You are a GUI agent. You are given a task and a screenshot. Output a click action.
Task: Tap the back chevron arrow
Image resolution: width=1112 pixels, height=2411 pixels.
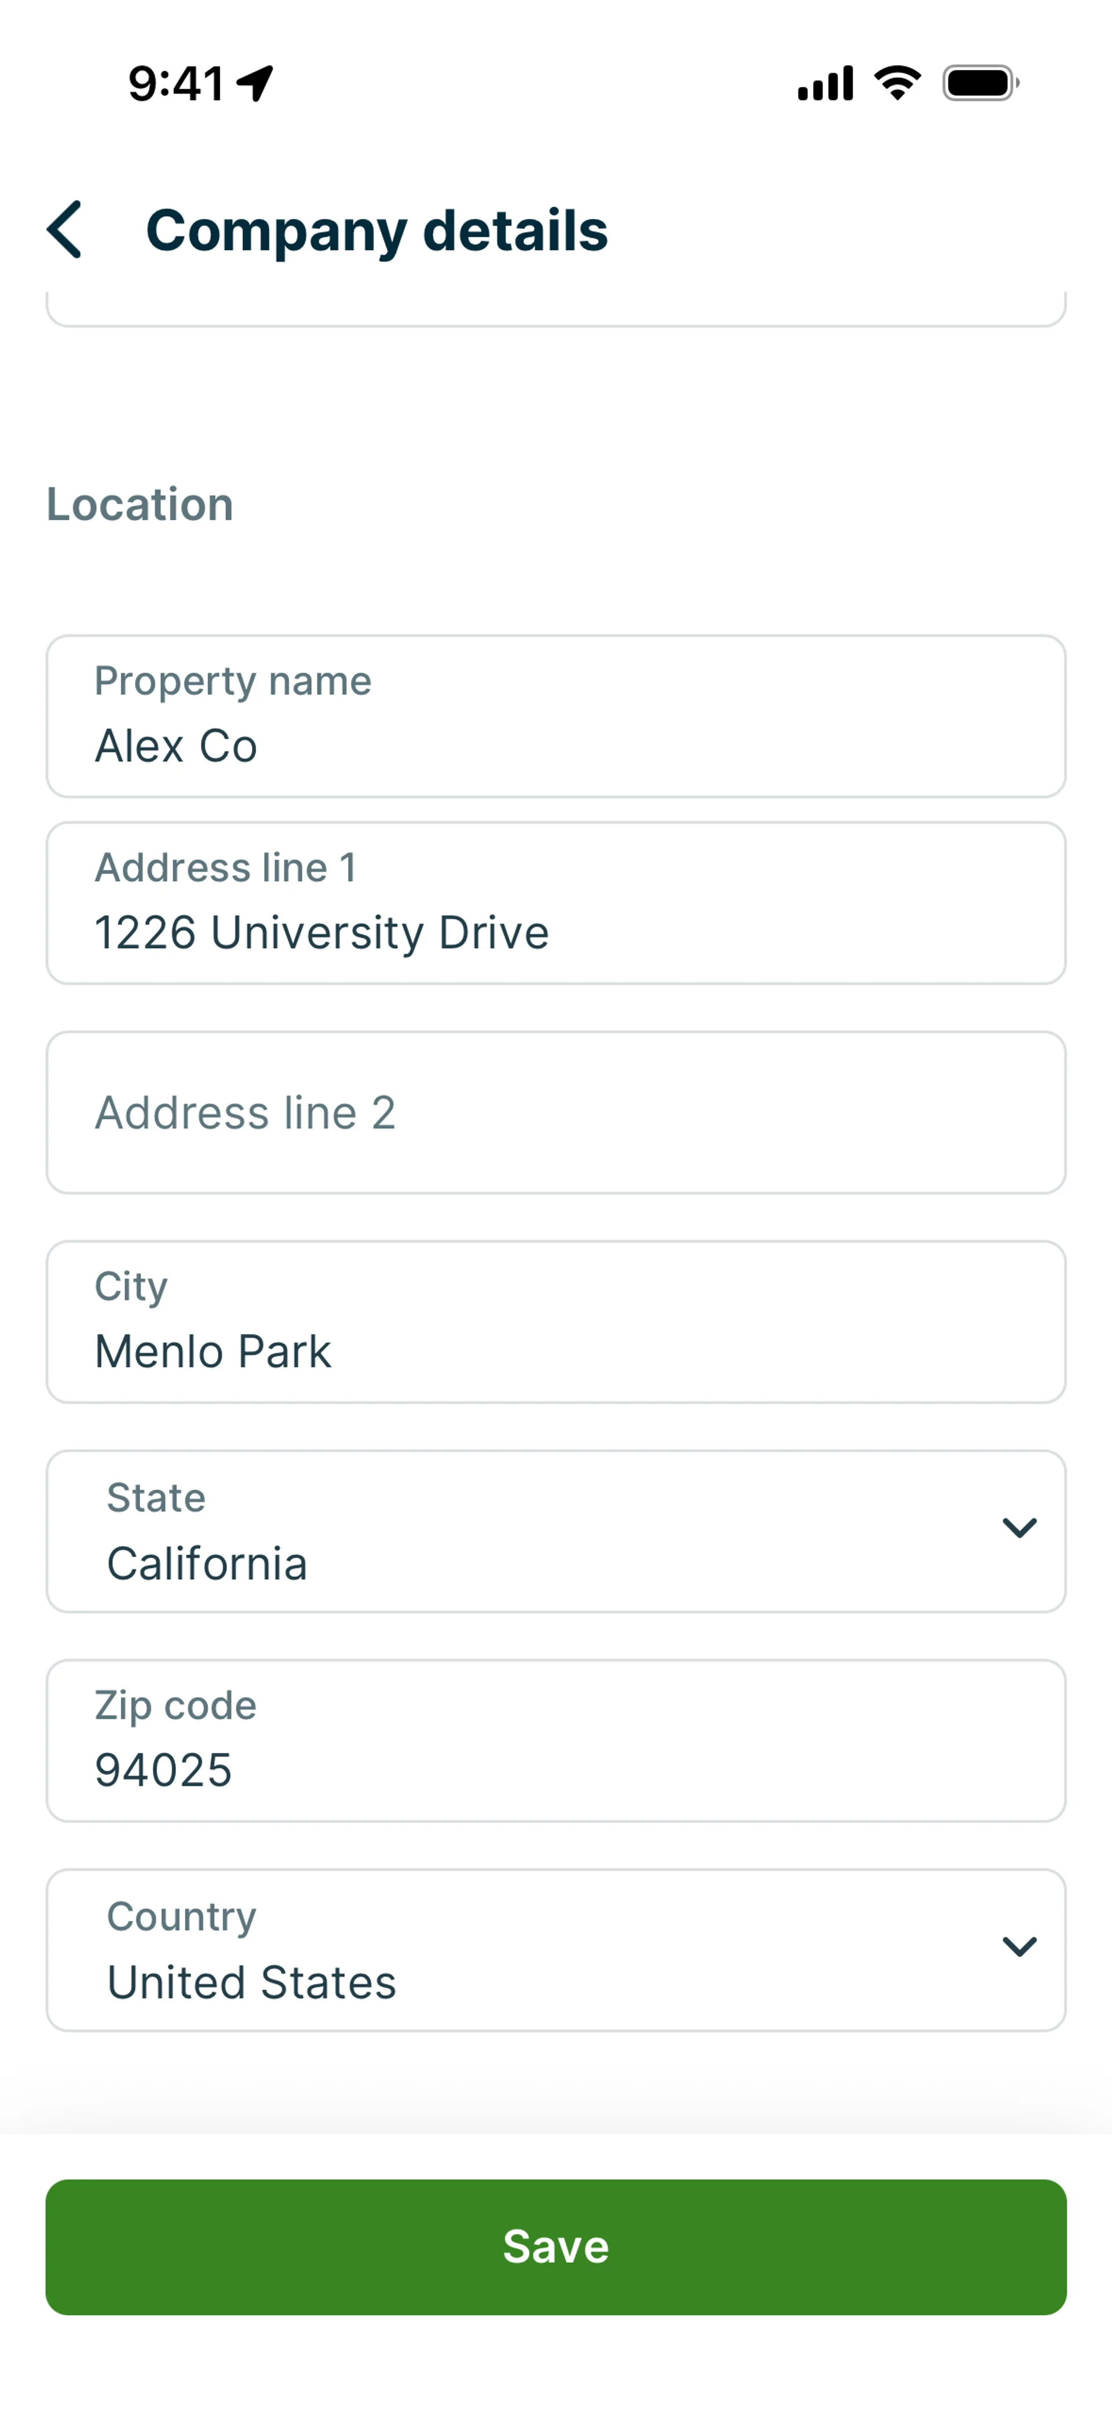(x=65, y=229)
